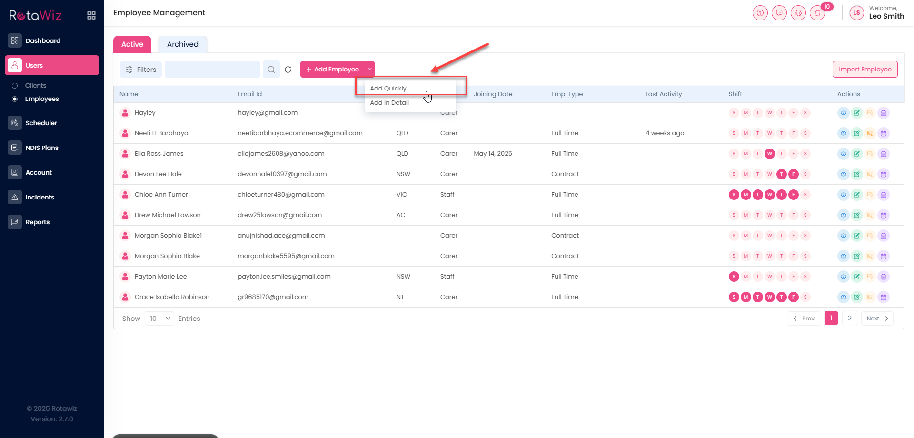The height and width of the screenshot is (438, 914).
Task: Click resend email icon for Neeti H Barbhaya
Action: tap(870, 133)
